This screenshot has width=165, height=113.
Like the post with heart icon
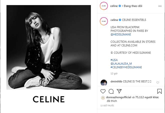point(103,91)
